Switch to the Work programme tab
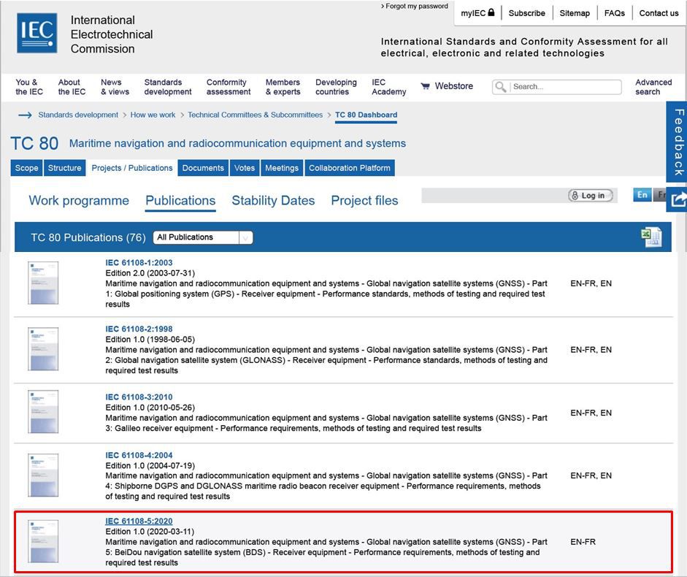The width and height of the screenshot is (687, 577). coord(79,201)
